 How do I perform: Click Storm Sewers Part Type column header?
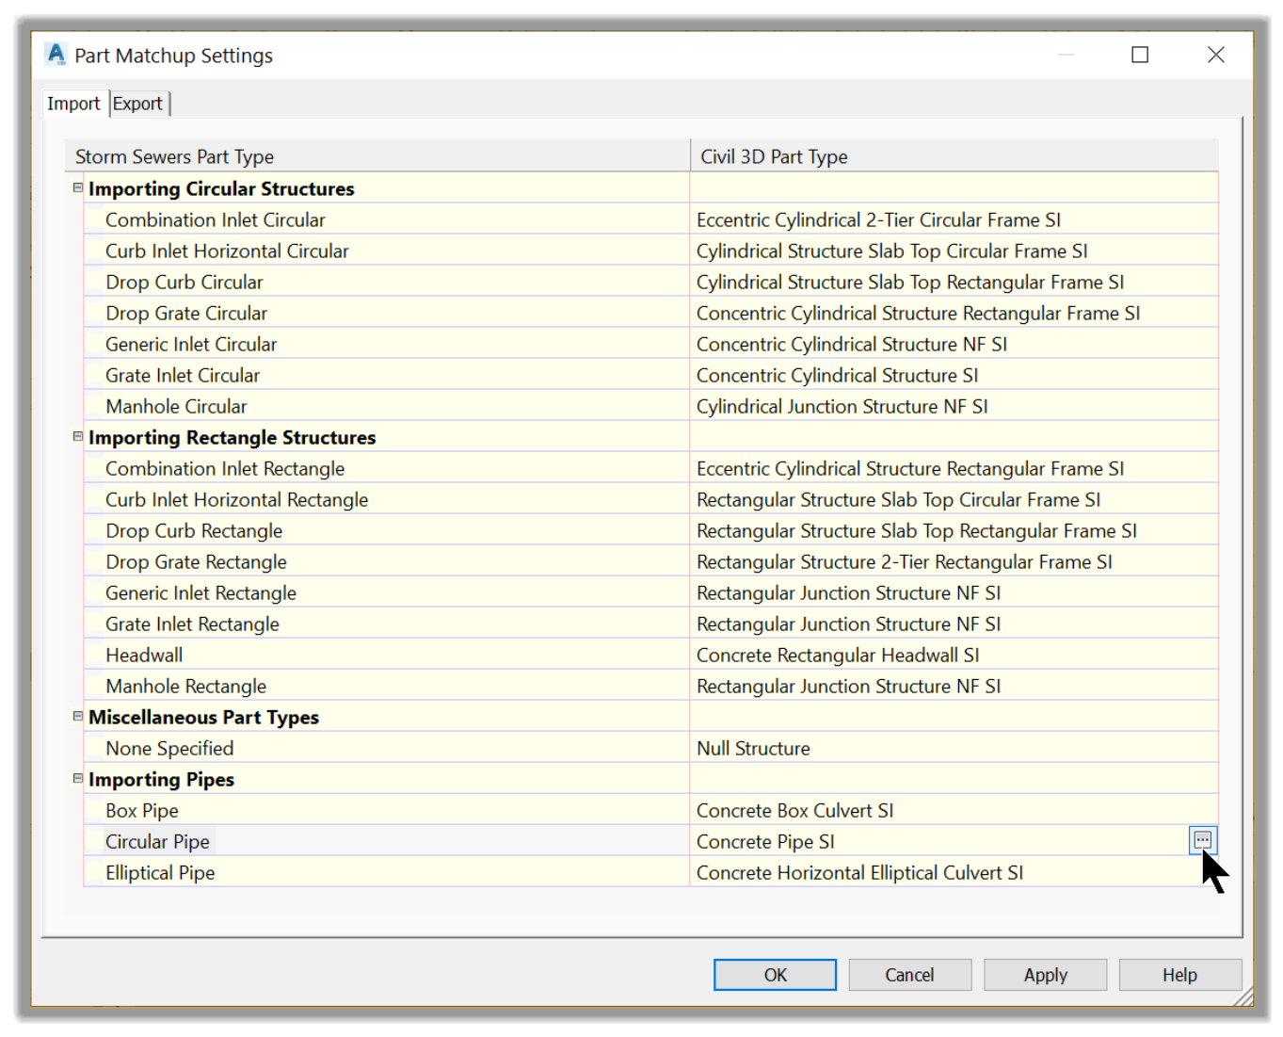(x=377, y=156)
